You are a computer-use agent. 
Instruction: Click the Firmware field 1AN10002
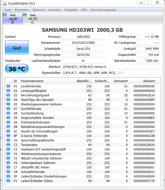tap(83, 37)
